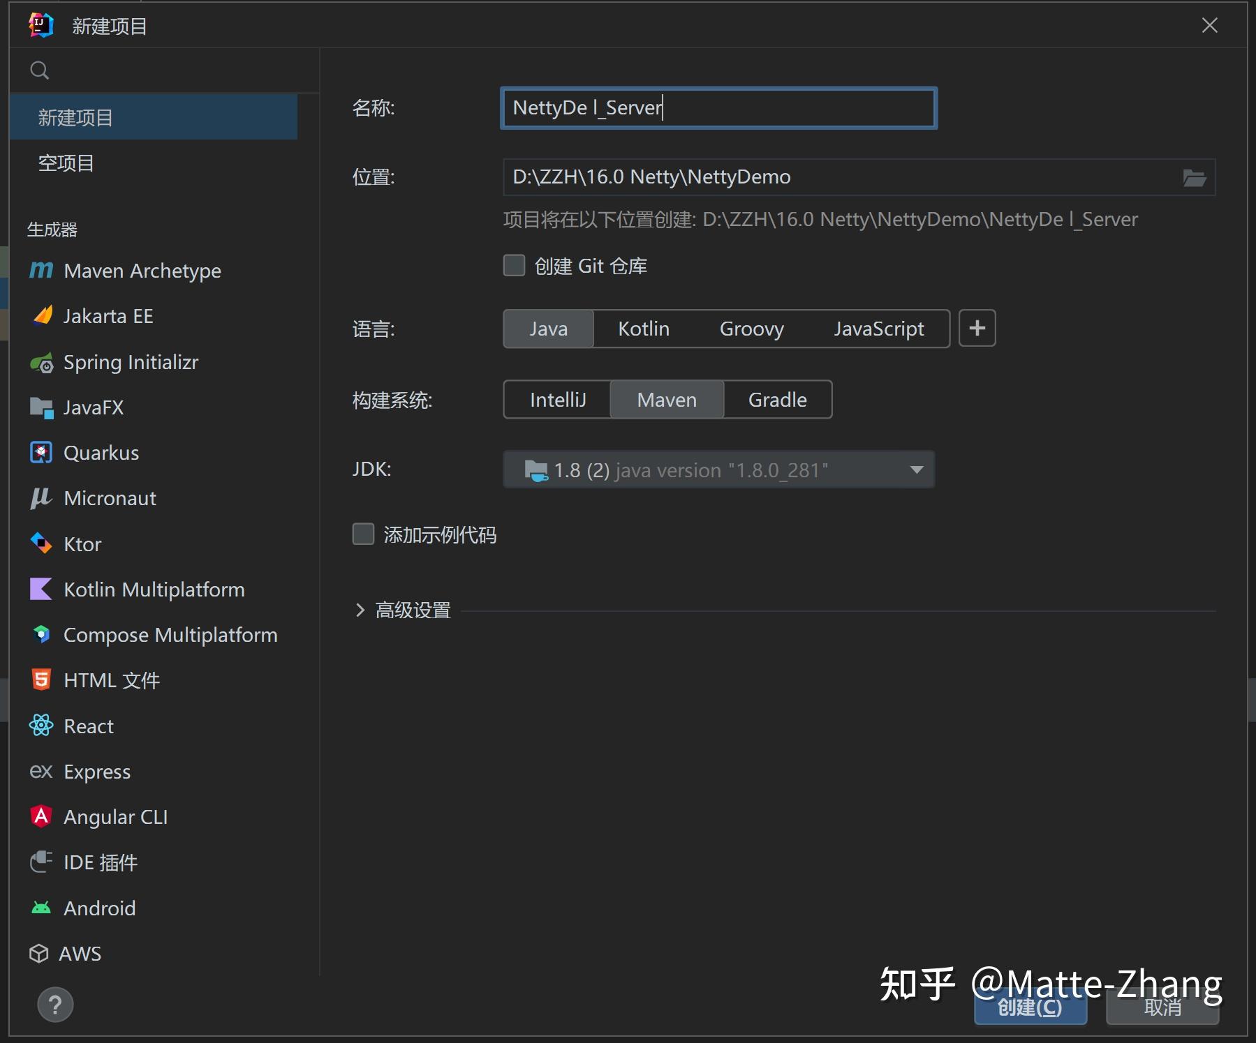Screen dimensions: 1256x1043
Task: Toggle the 添加示例代码 checkbox
Action: pyautogui.click(x=363, y=534)
